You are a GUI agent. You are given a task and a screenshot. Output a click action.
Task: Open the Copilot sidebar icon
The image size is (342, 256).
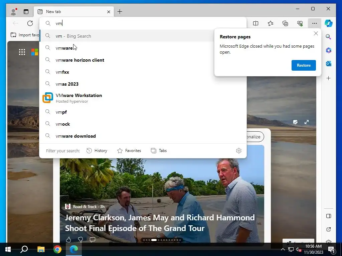point(329,23)
